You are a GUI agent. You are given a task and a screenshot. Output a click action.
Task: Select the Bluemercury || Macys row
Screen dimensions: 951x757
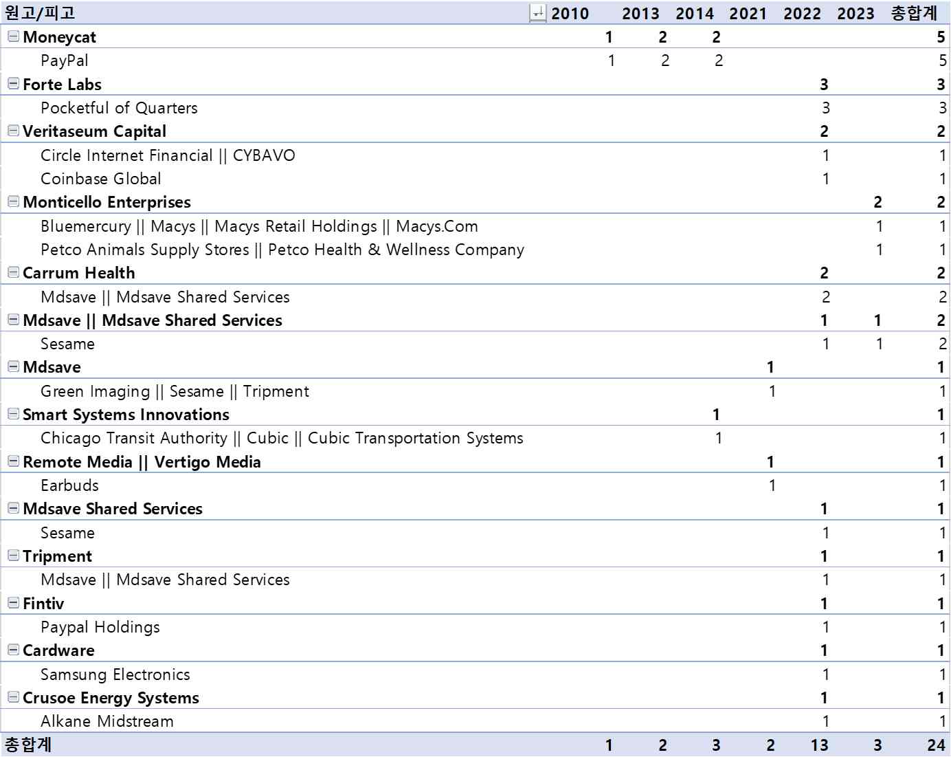[259, 226]
